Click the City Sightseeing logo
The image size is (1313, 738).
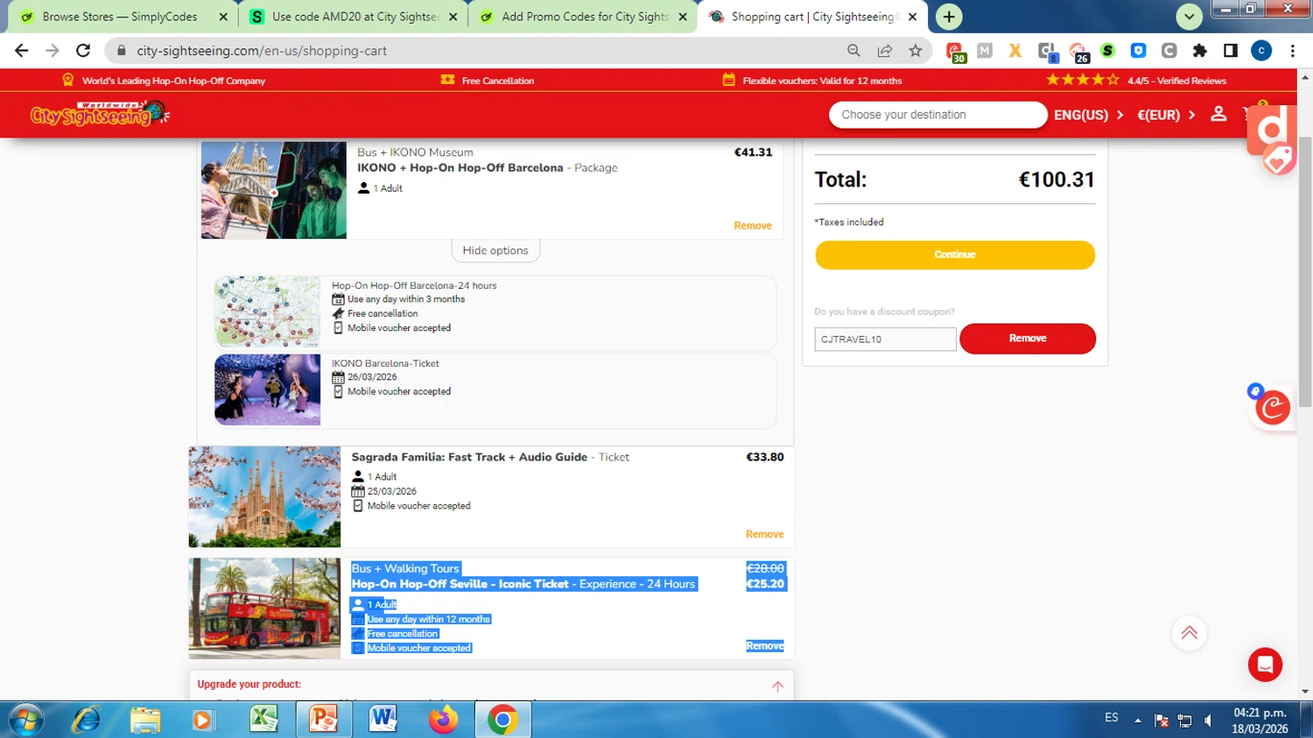(x=99, y=114)
